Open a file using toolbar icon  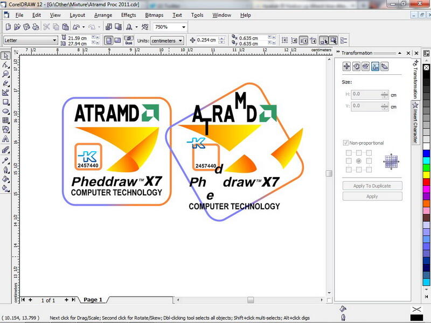pyautogui.click(x=17, y=26)
